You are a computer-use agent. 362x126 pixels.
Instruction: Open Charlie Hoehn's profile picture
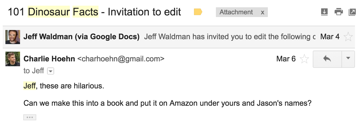pos(12,59)
